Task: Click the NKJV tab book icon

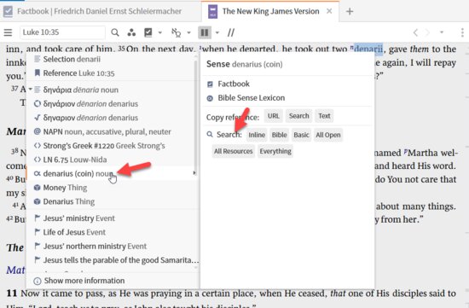Action: click(212, 11)
